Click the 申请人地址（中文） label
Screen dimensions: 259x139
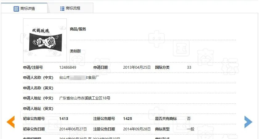point(38,98)
